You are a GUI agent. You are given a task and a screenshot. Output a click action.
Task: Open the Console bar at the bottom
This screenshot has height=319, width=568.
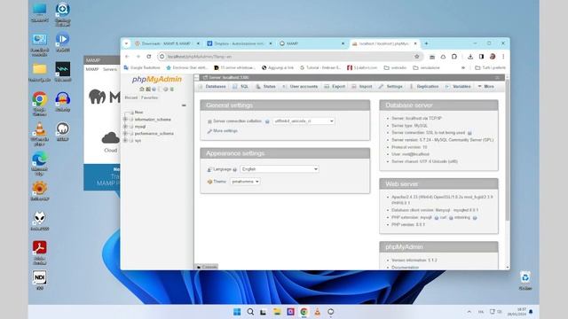coord(207,267)
